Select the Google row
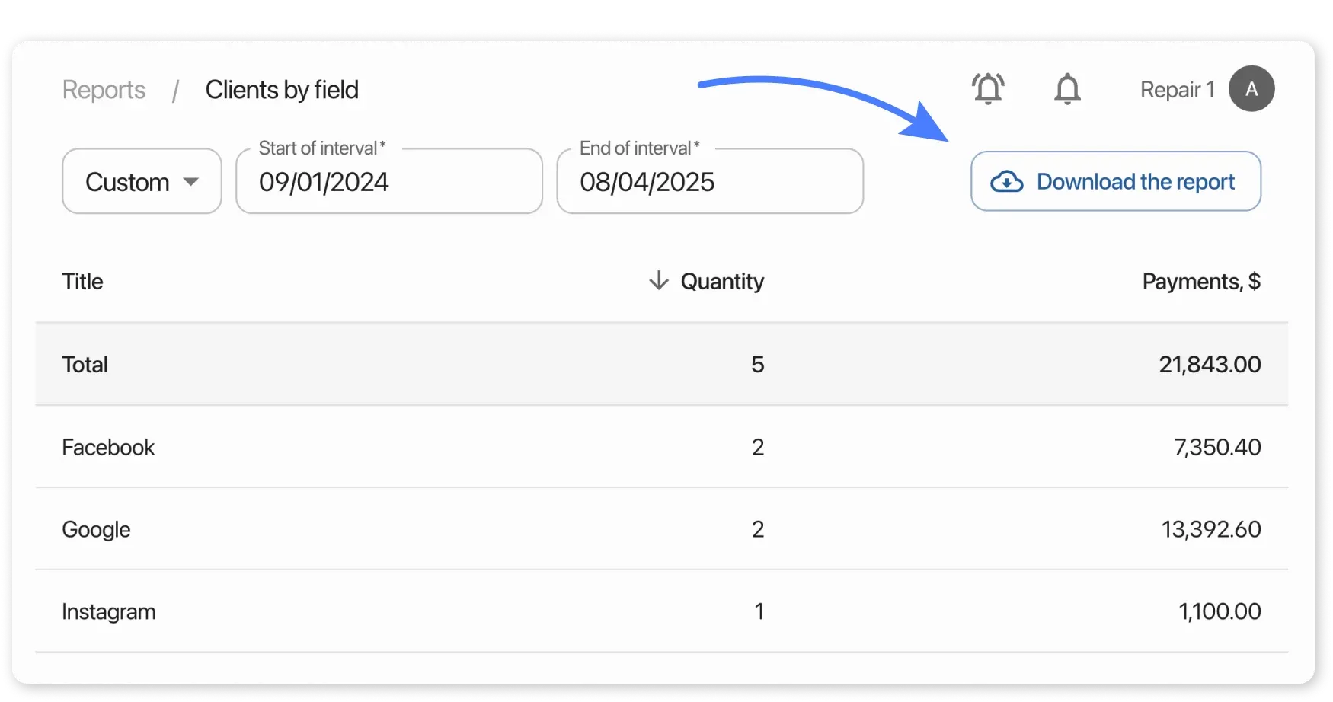Viewport: 1333px width, 702px height. (x=381, y=529)
